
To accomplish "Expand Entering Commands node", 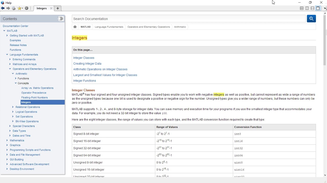I will (x=10, y=59).
